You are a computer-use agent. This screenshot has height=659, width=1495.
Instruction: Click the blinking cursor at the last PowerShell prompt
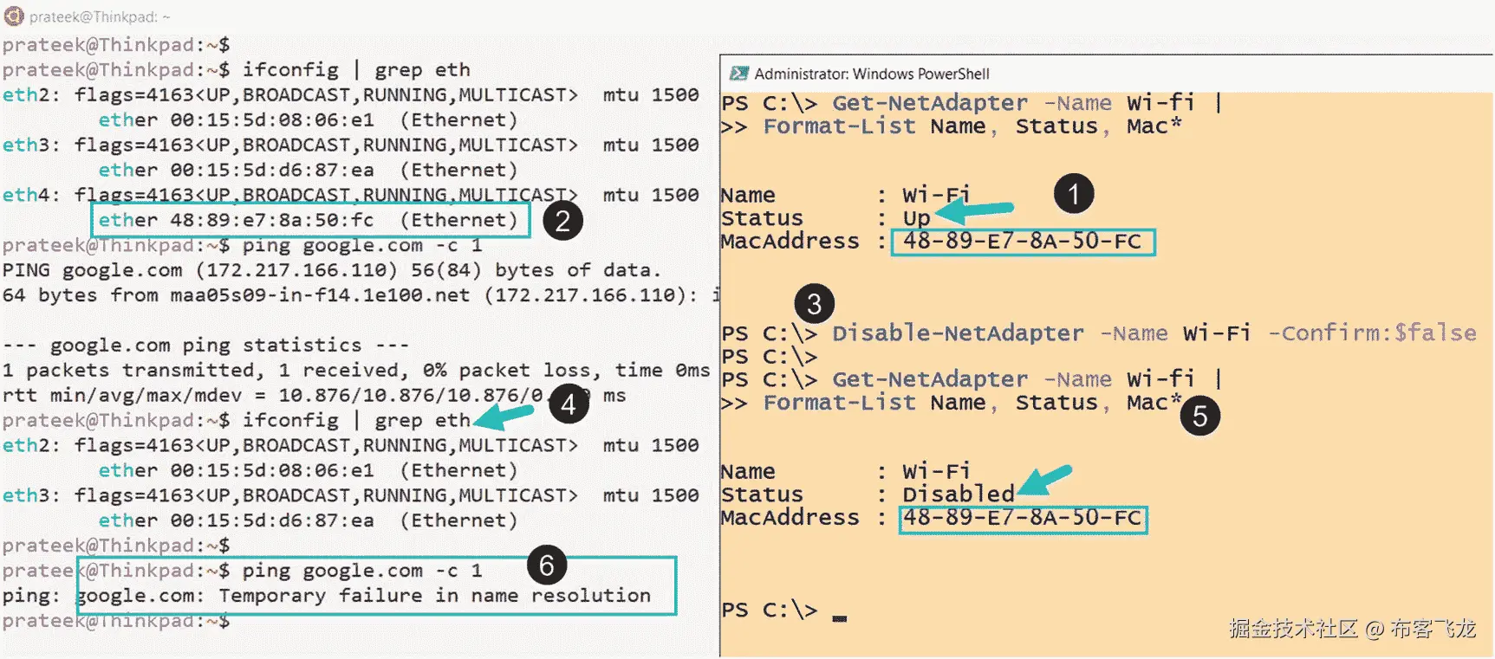839,618
